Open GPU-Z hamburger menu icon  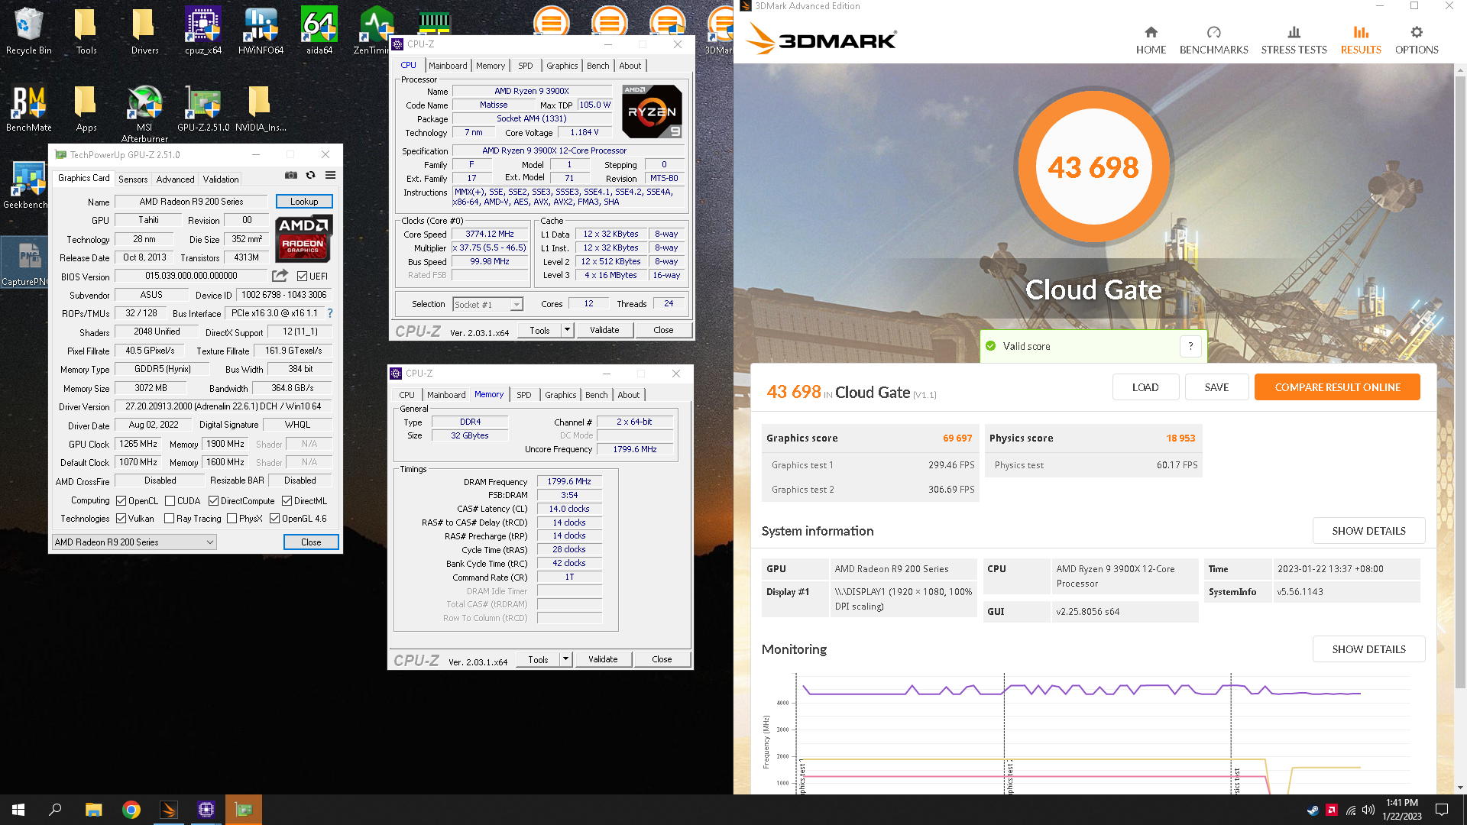330,175
